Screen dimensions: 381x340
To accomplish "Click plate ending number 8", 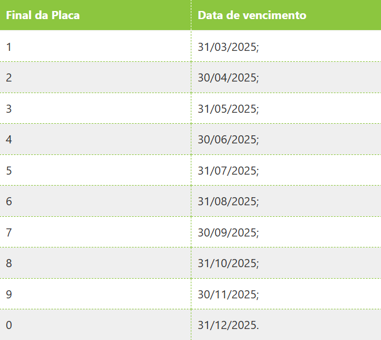I will [9, 263].
